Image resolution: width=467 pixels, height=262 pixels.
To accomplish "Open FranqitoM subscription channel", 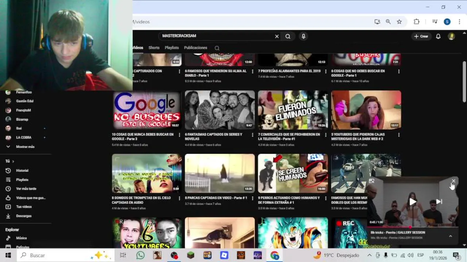I will coord(23,110).
